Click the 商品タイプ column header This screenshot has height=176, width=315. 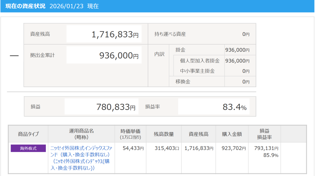coord(28,134)
